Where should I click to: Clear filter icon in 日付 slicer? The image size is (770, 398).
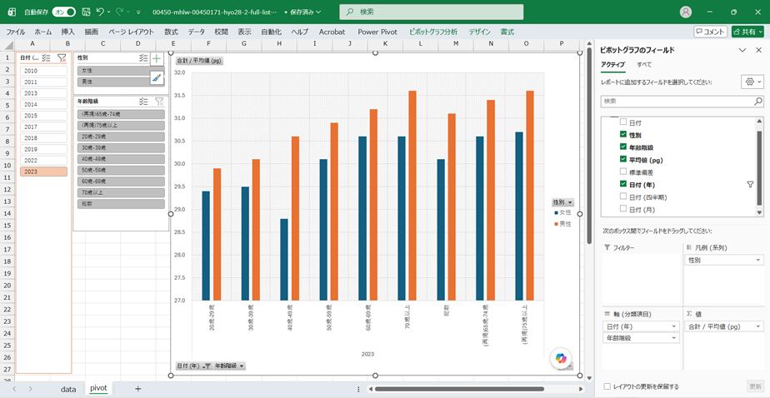coord(62,58)
